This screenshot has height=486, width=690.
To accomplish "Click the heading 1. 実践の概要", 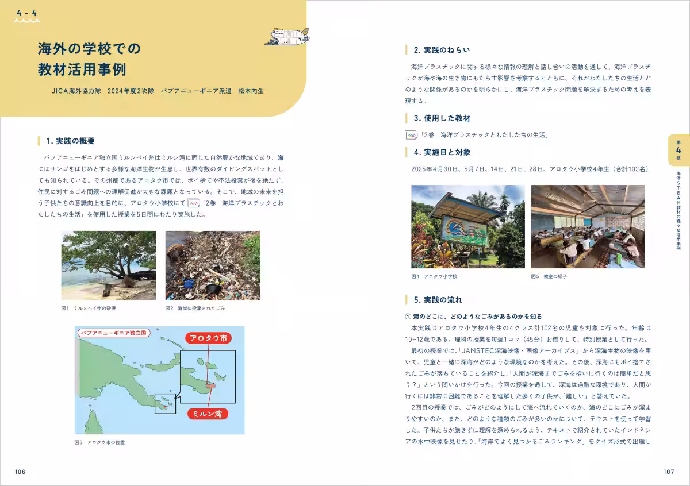I will [70, 141].
